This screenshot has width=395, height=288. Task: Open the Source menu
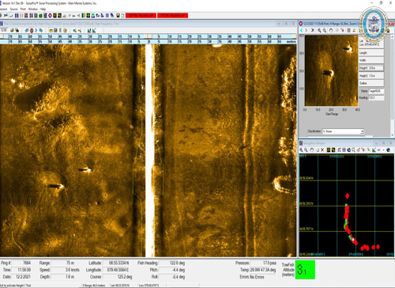coord(13,9)
